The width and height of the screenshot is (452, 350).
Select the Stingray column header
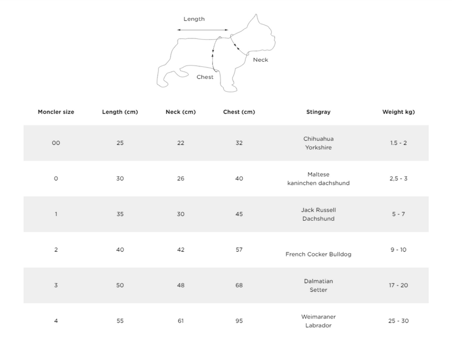click(318, 112)
